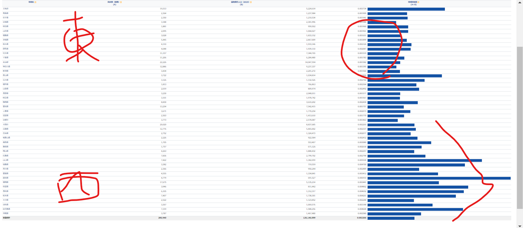Click note icon beside 国勢調査人口（2020） header
This screenshot has height=228, width=523.
(251, 2)
